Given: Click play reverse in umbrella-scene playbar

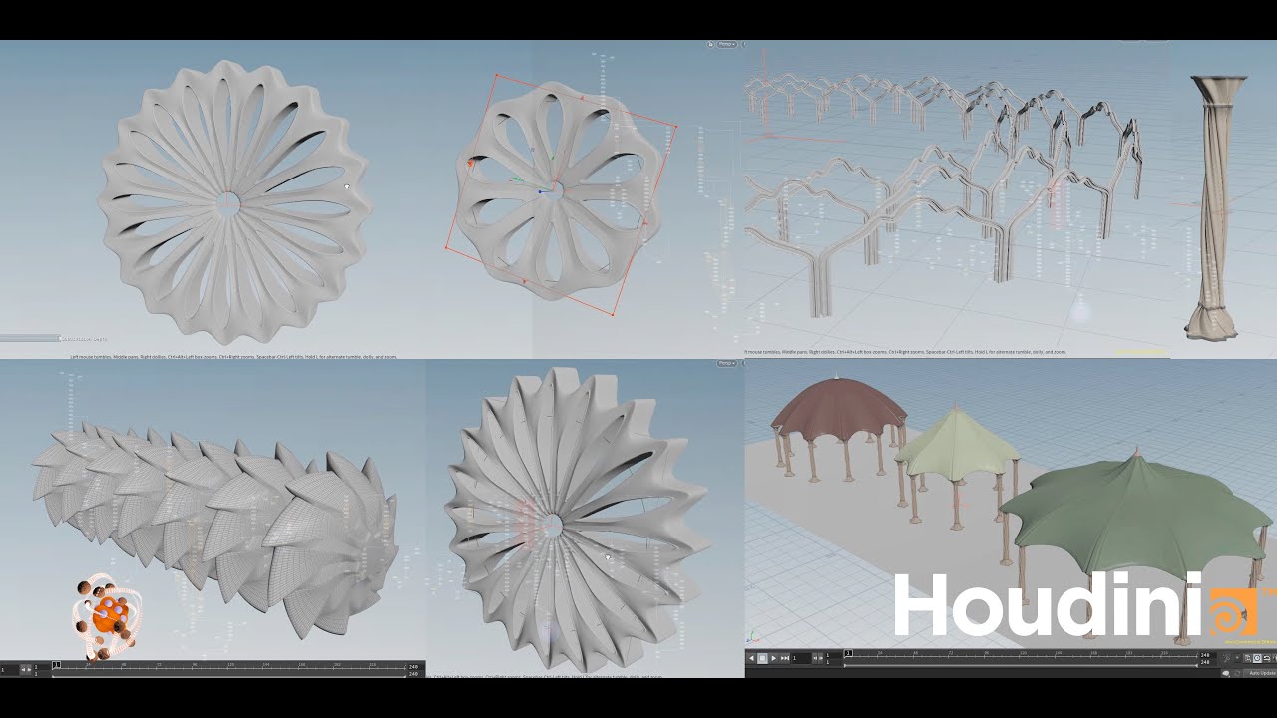Looking at the screenshot, I should [752, 658].
